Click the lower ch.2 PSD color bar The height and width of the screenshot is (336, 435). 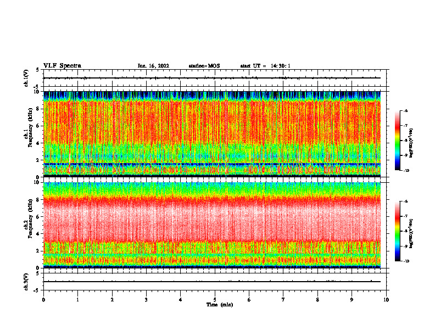(398, 231)
